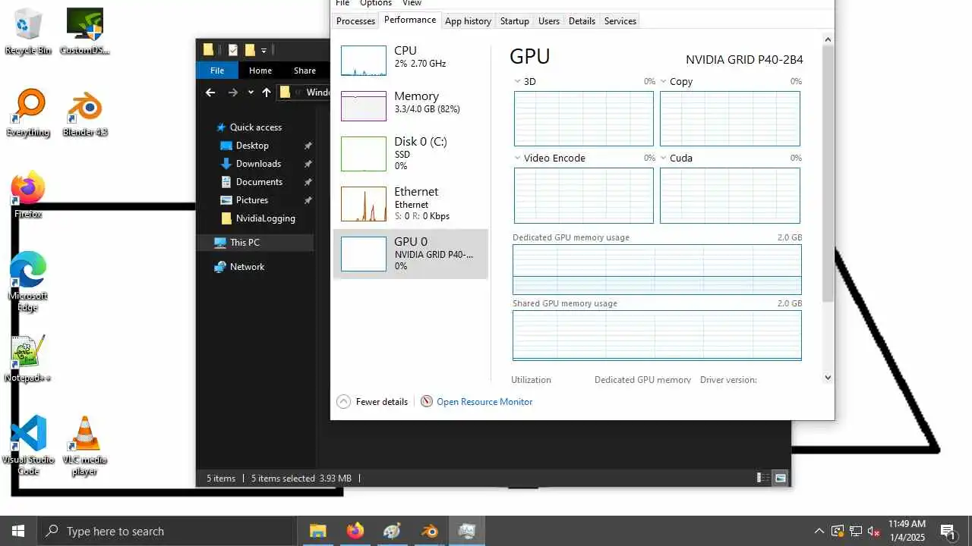Image resolution: width=972 pixels, height=546 pixels.
Task: Select Network in navigation pane
Action: point(247,267)
